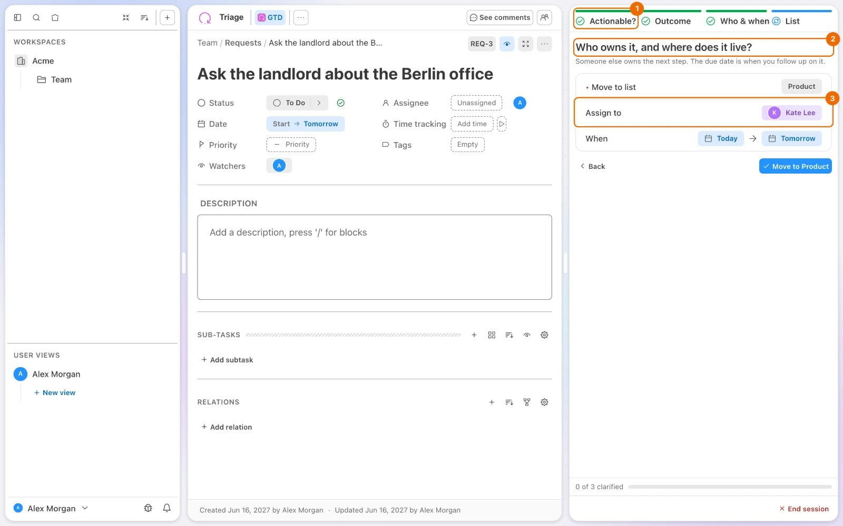The image size is (843, 526).
Task: Click into the description text box
Action: pos(375,257)
